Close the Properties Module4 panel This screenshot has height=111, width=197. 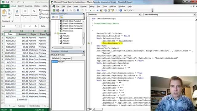84,51
